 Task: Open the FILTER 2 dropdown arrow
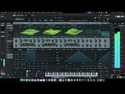point(109,23)
